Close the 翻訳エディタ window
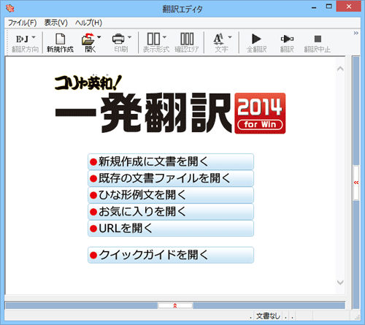This screenshot has height=325, width=365. pos(349,7)
